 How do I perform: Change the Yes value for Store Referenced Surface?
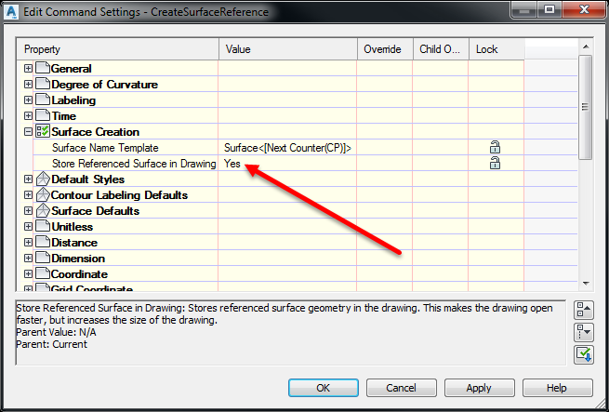287,164
